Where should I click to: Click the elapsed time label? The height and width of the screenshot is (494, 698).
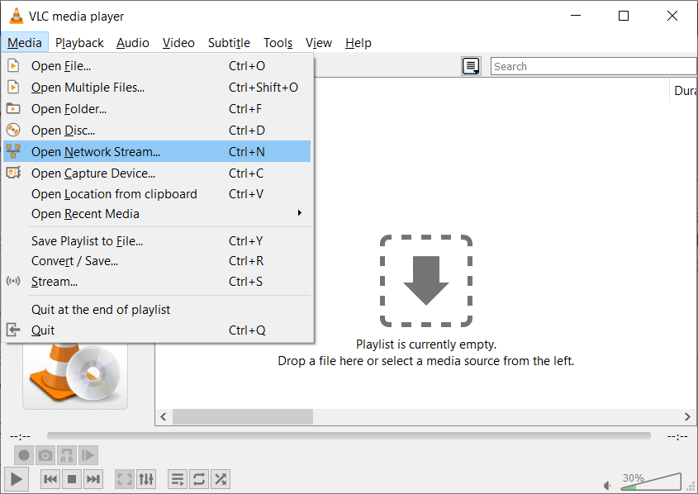tap(20, 437)
